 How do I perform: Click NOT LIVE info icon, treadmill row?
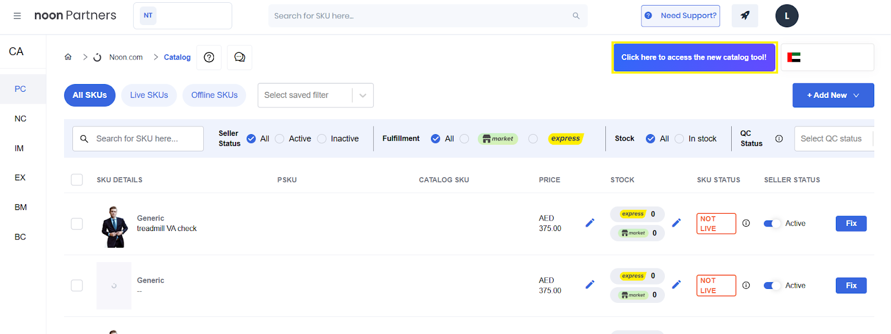pos(746,223)
